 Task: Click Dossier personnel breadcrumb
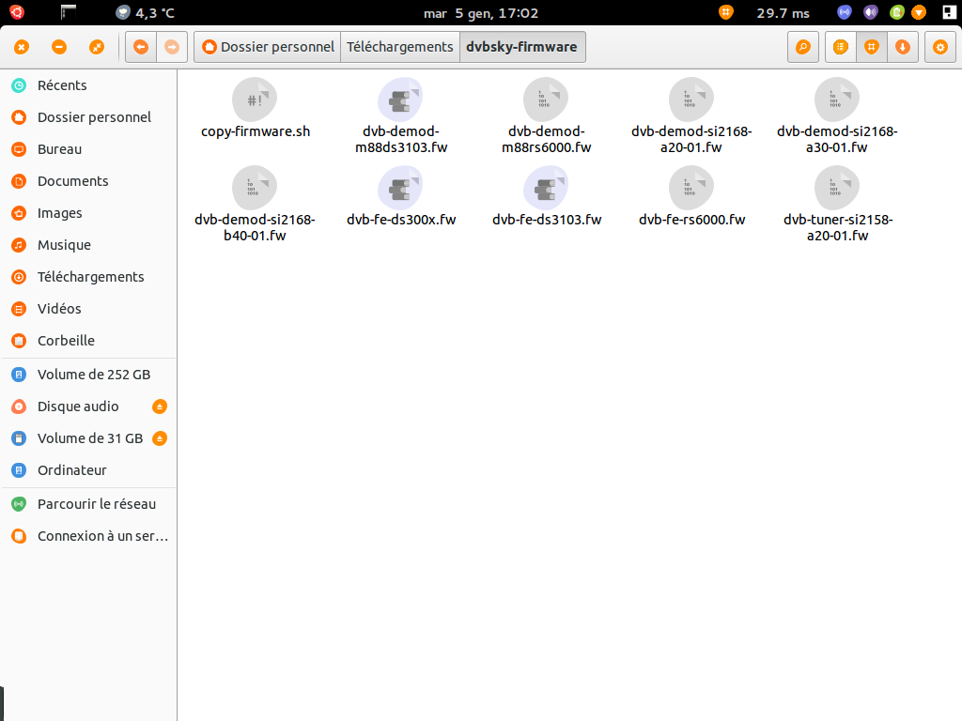point(268,47)
